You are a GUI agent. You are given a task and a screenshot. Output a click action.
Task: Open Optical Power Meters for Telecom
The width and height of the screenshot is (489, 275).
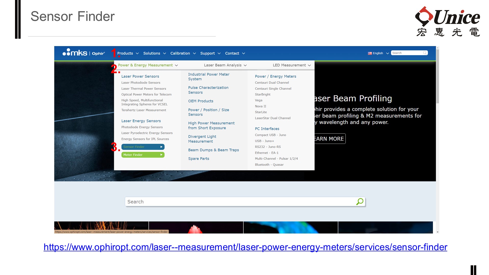146,94
